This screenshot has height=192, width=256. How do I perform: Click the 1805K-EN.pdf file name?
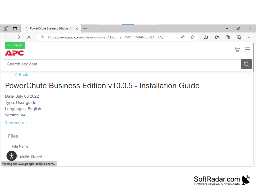pyautogui.click(x=29, y=157)
